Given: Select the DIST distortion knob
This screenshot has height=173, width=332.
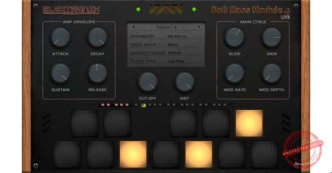Looking at the screenshot, I should (x=185, y=82).
